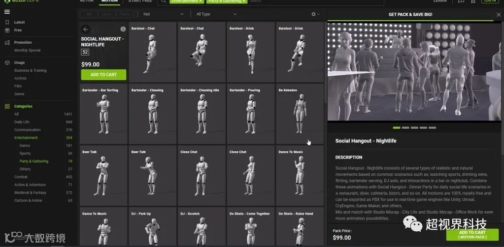Select the Combat category
The width and height of the screenshot is (504, 247).
21,177
